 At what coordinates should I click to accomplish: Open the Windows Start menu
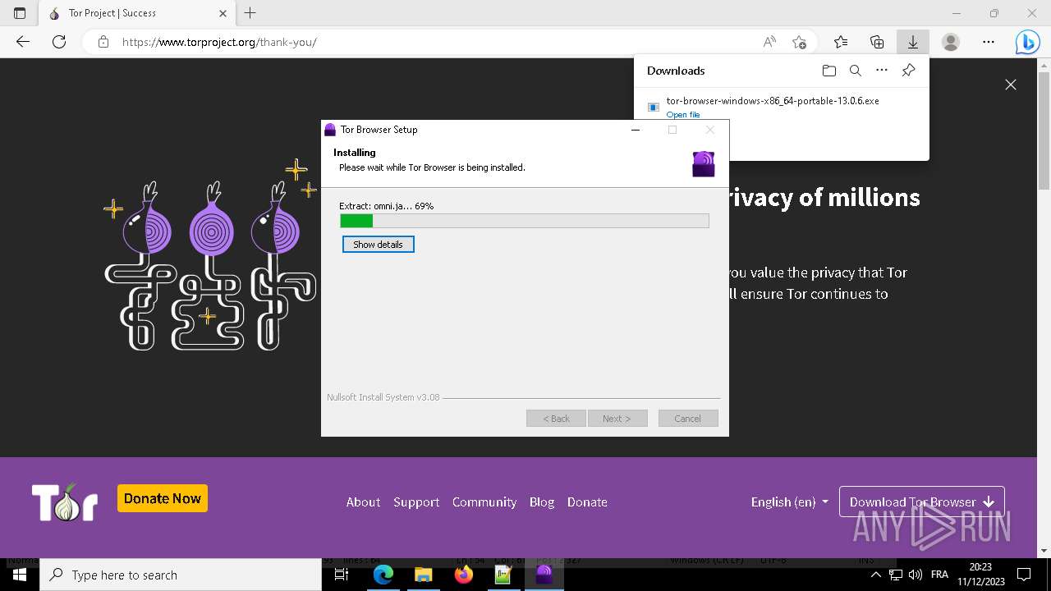click(x=20, y=575)
